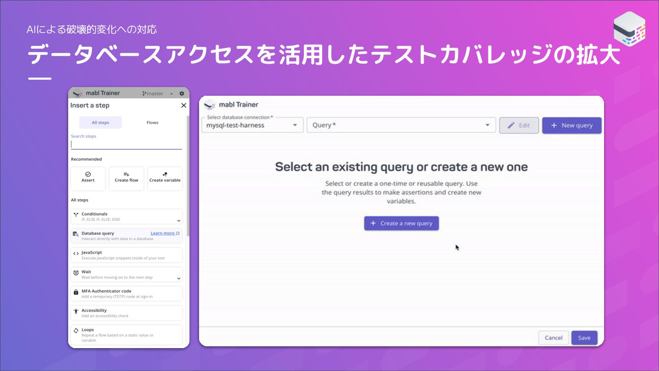Click the Wait alarm clock icon
The width and height of the screenshot is (659, 371).
[76, 273]
